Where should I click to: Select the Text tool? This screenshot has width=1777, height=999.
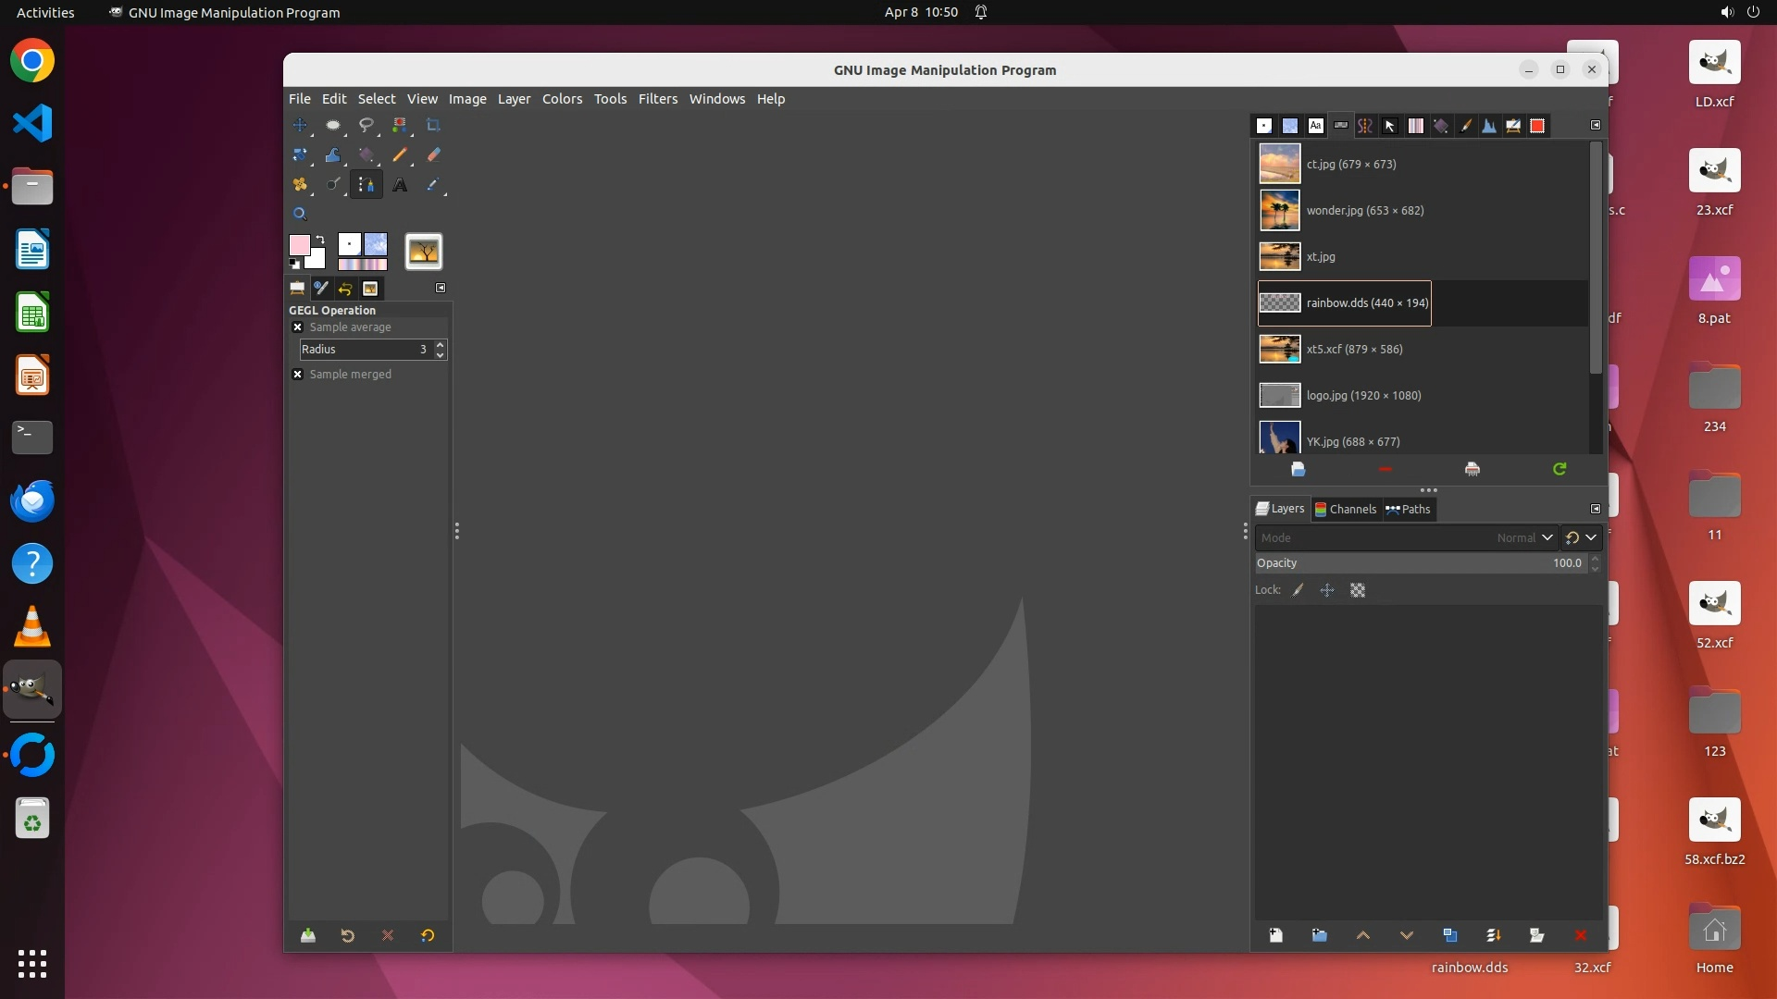pos(400,185)
